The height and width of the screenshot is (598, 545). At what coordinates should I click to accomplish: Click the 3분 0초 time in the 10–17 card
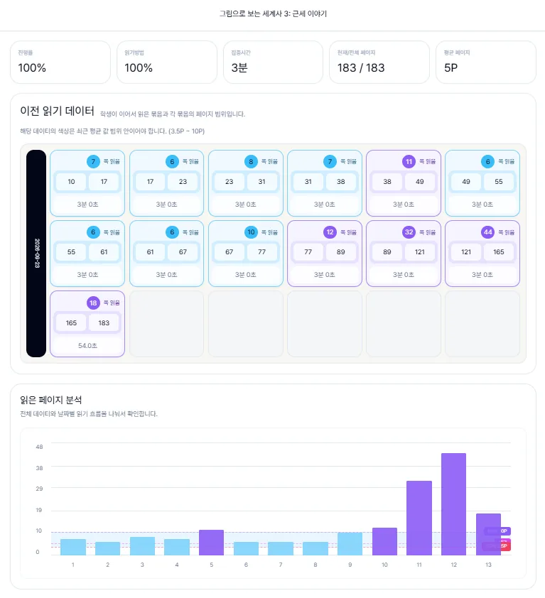click(87, 205)
